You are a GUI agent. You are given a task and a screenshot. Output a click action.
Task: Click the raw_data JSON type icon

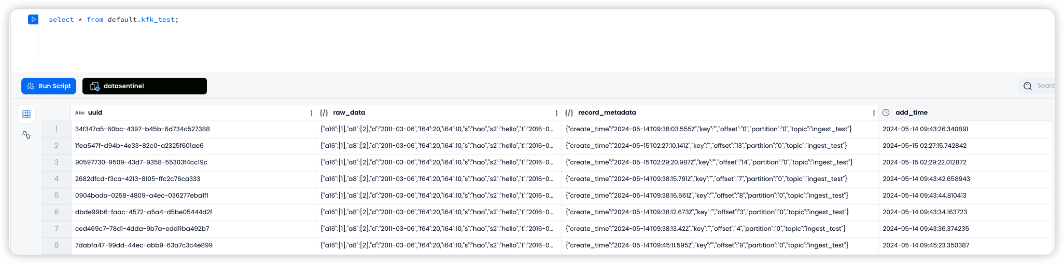point(324,113)
